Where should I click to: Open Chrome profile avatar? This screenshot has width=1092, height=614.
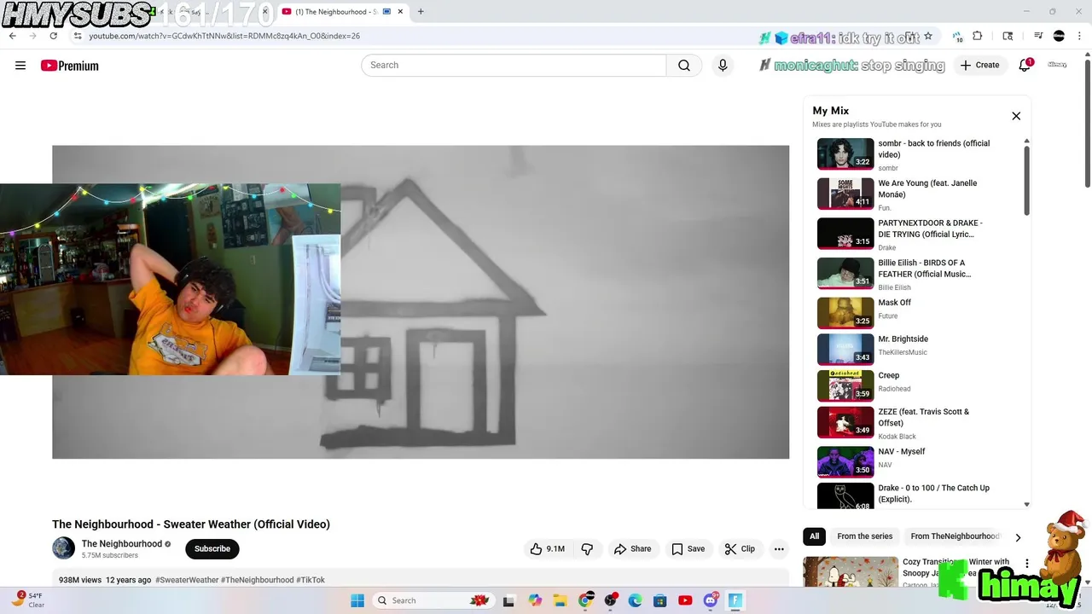pos(1059,36)
